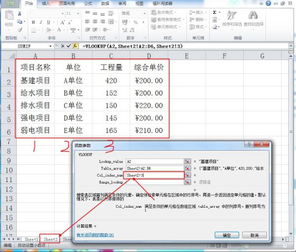
Task: Increase decimal places
Action: point(124,30)
